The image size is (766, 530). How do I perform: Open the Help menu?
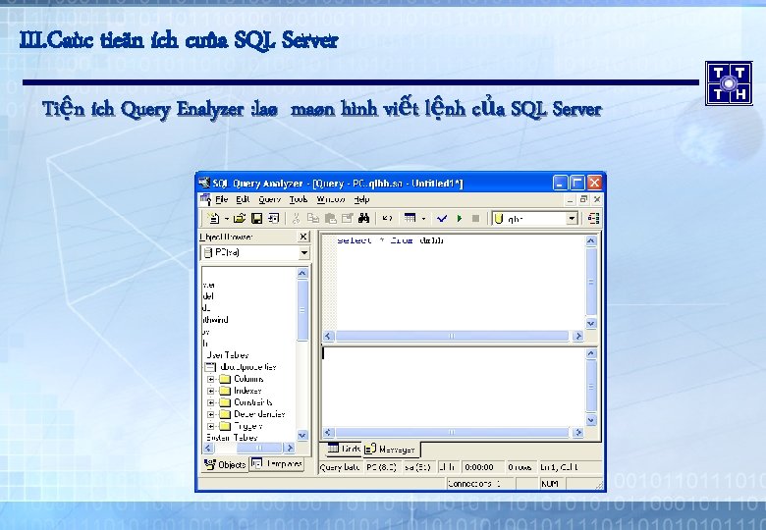click(x=361, y=199)
